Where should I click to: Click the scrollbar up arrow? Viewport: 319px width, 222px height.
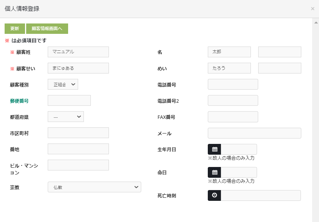pyautogui.click(x=315, y=22)
